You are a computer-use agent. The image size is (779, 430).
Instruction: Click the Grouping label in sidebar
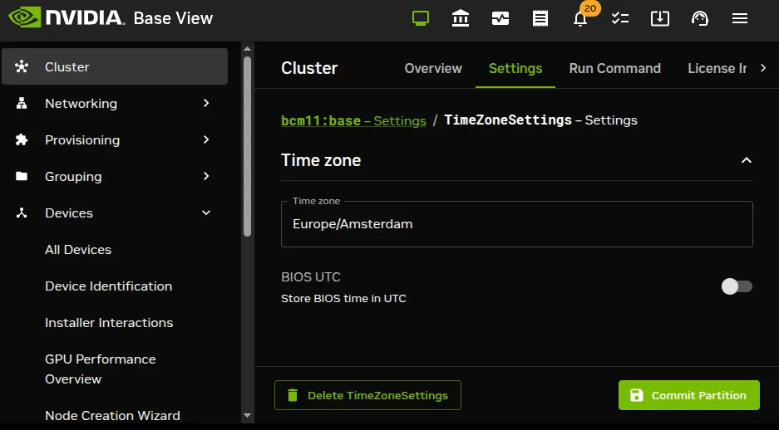[73, 176]
